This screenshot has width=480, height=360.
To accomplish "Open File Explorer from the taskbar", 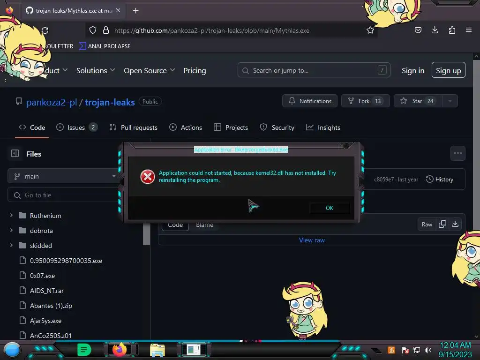I will click(157, 350).
